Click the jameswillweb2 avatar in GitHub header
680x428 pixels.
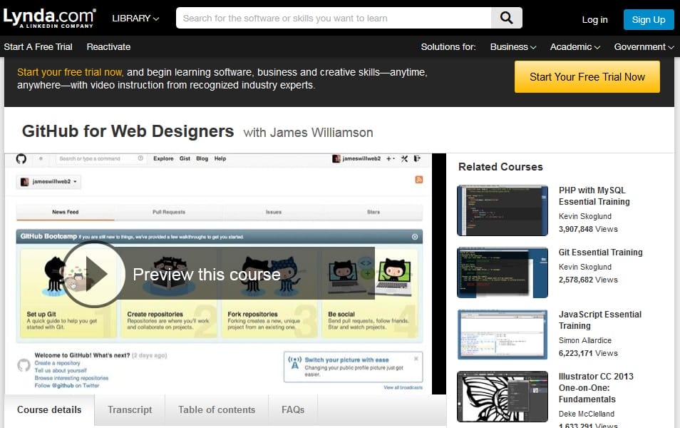[x=336, y=158]
